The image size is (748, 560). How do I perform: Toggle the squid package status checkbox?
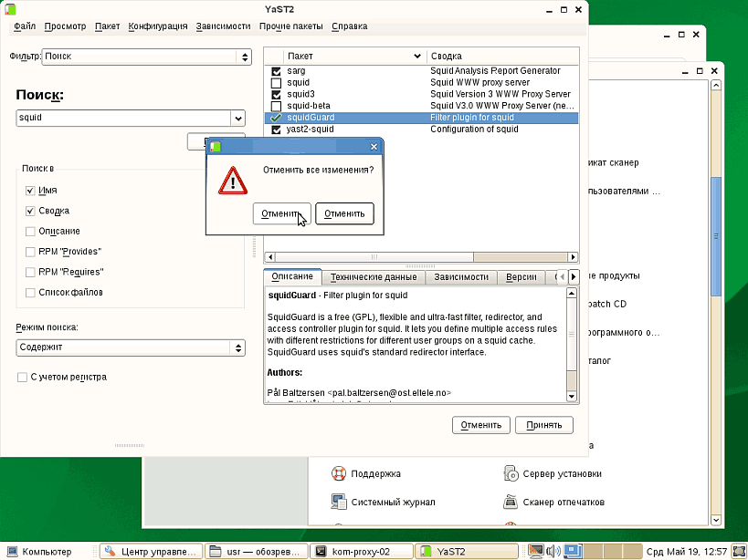pyautogui.click(x=276, y=83)
